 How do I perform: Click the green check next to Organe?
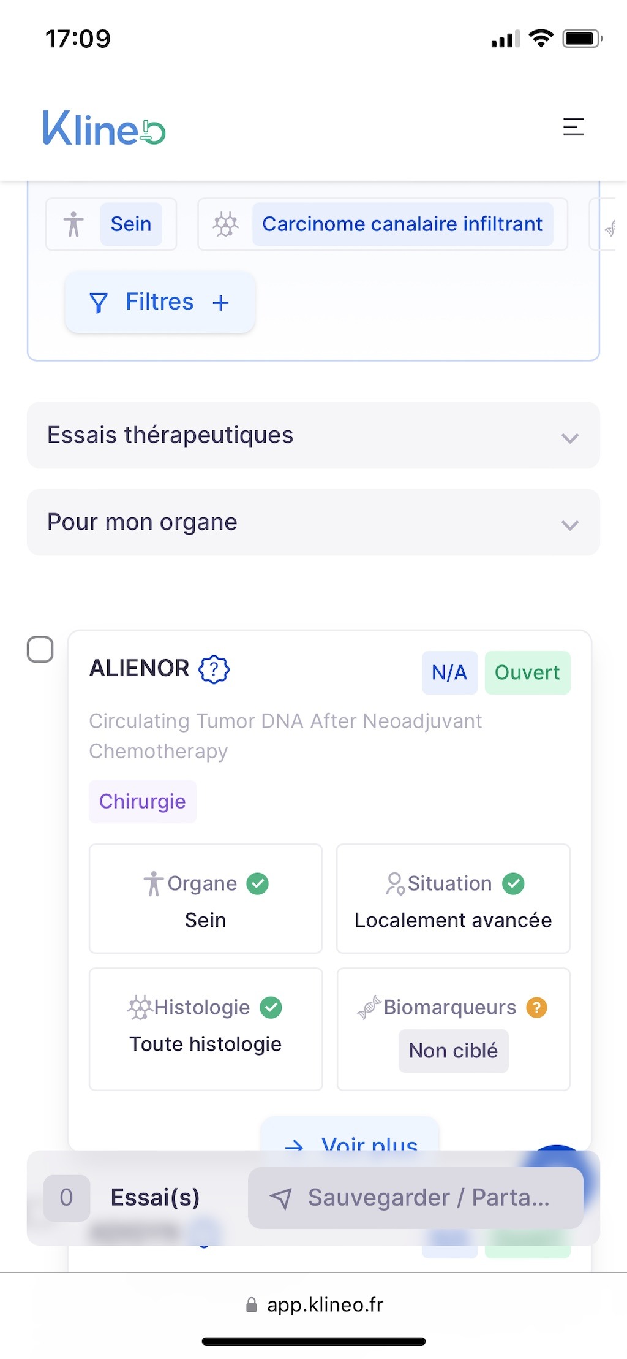point(258,883)
